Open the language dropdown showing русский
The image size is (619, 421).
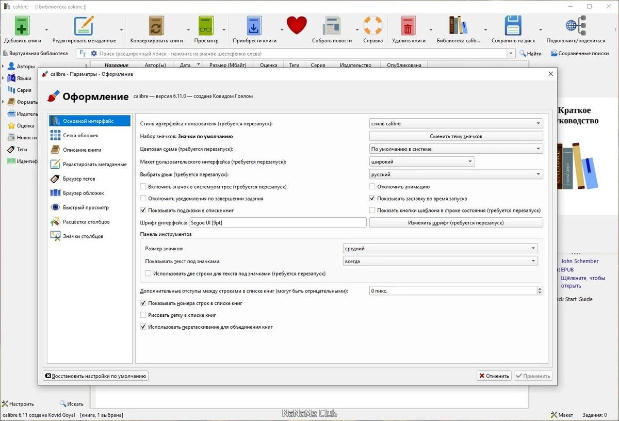click(456, 175)
